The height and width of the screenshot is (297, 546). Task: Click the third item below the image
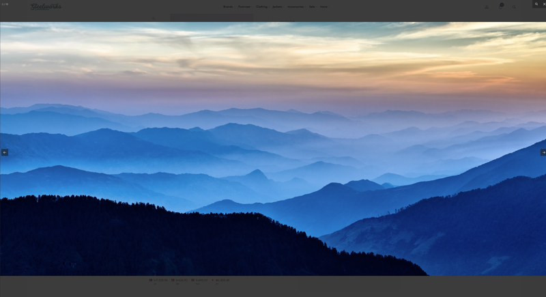pos(199,280)
